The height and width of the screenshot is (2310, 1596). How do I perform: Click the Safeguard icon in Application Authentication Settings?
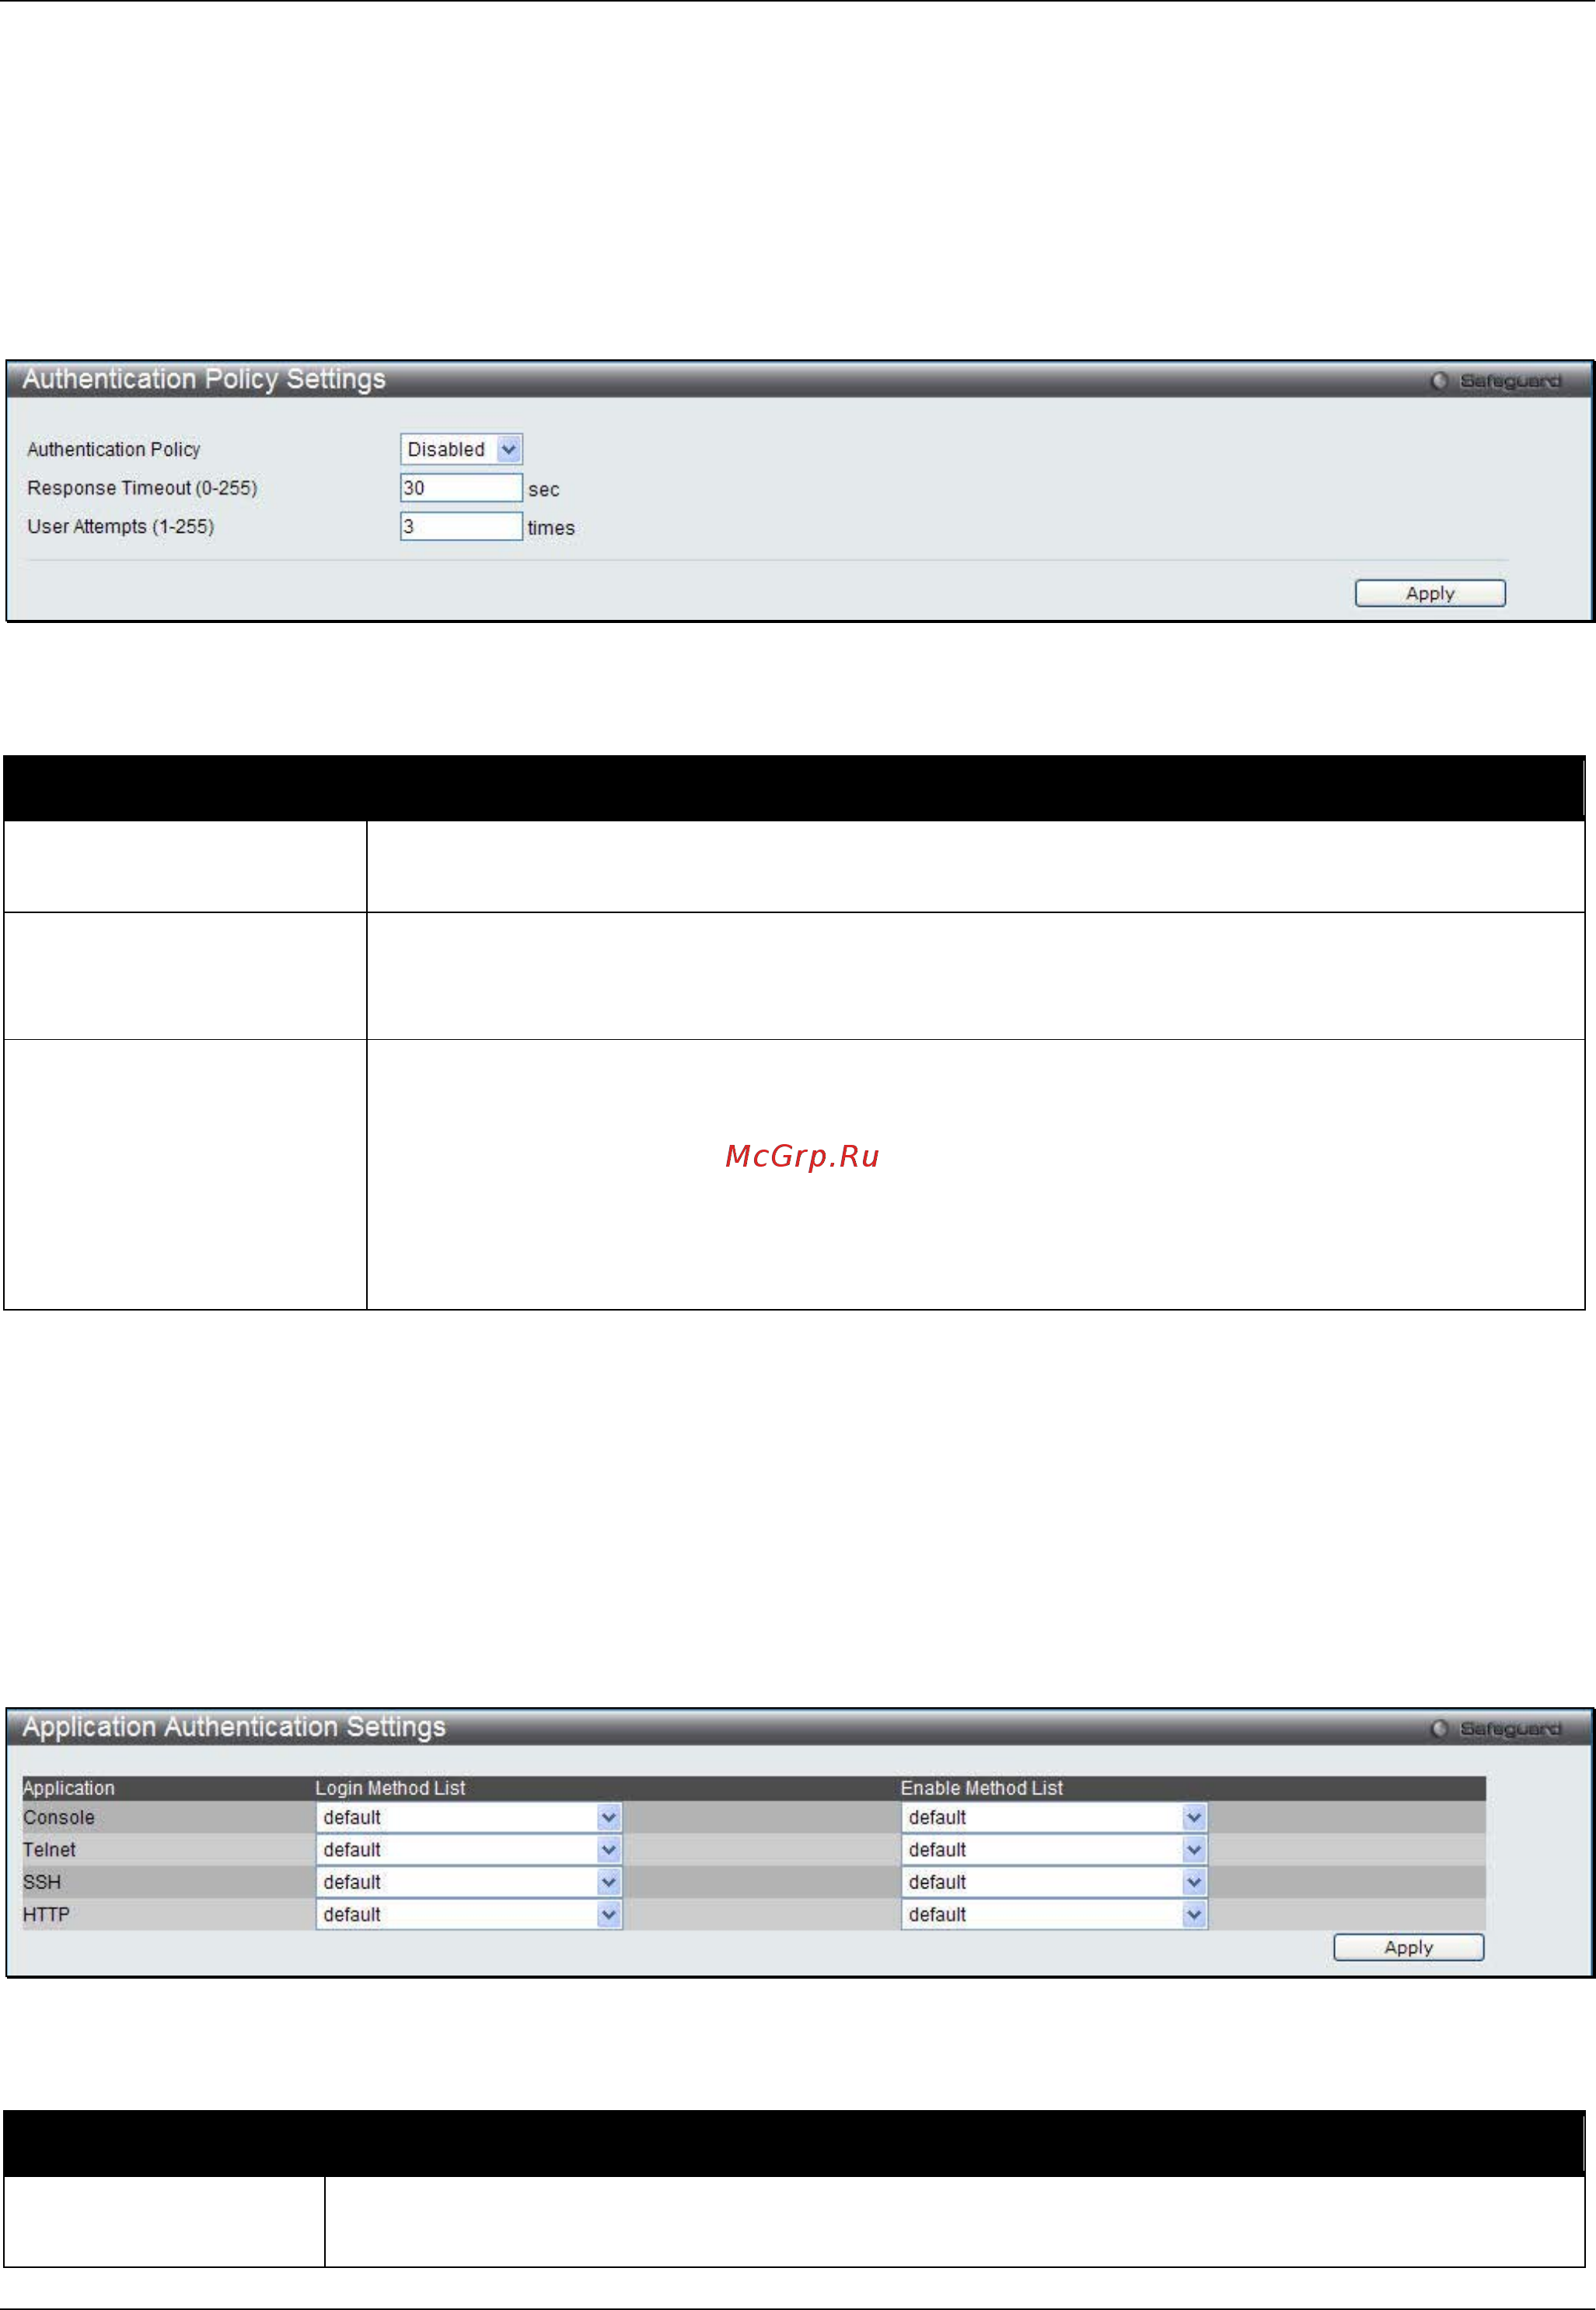click(x=1439, y=1729)
